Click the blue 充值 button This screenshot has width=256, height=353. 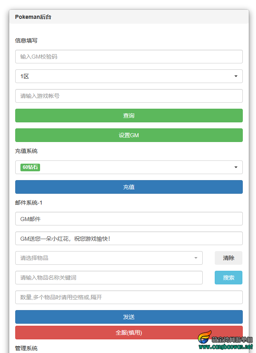[x=129, y=187]
